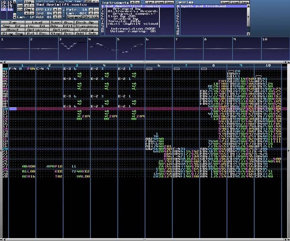
Task: Click the song title field 'Bad Apple!!ft.nomico'
Action: (x=67, y=5)
